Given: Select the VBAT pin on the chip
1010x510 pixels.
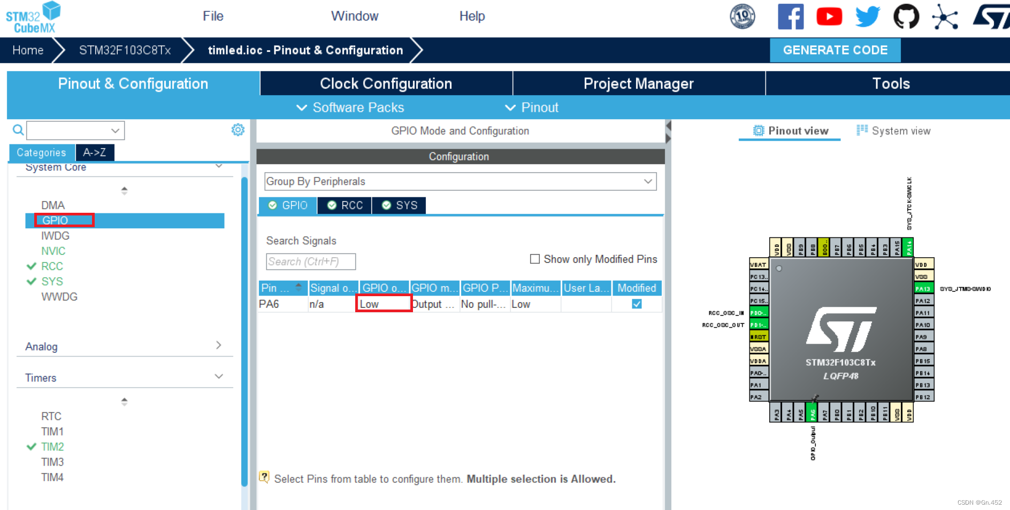Looking at the screenshot, I should pyautogui.click(x=759, y=264).
